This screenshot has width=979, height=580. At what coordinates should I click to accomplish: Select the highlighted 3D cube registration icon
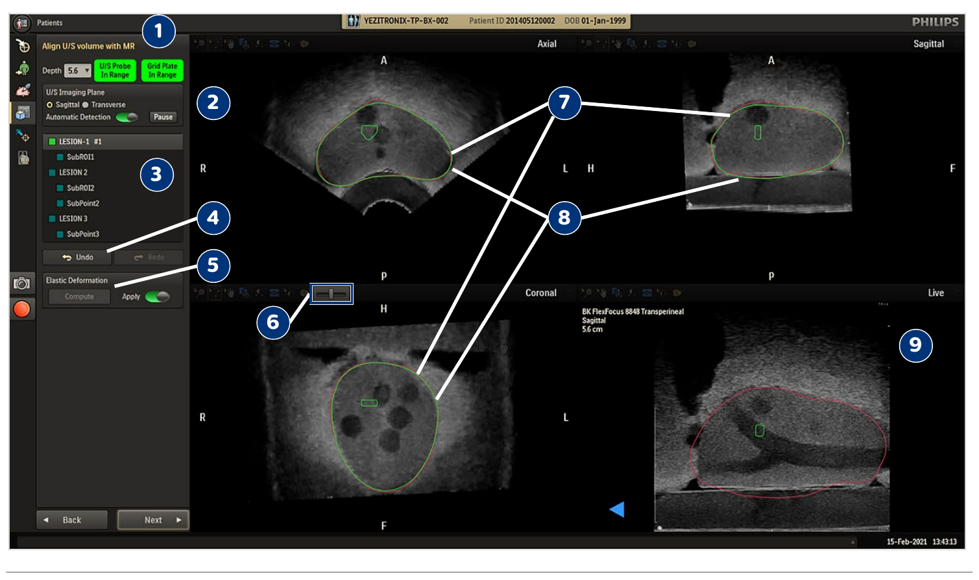pos(23,113)
